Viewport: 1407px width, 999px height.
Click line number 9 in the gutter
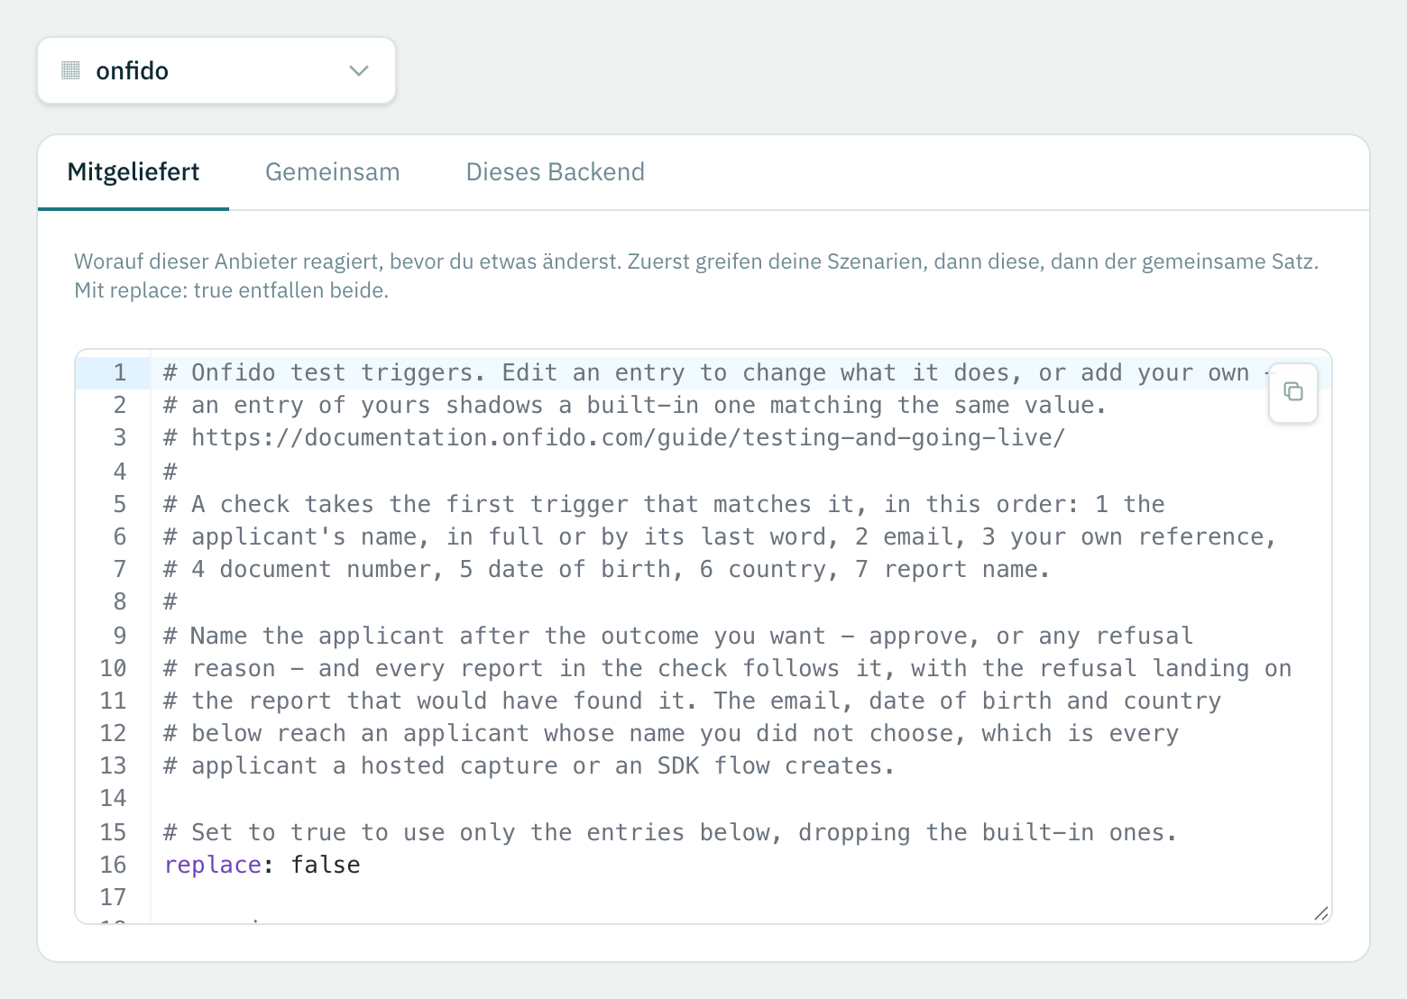119,636
